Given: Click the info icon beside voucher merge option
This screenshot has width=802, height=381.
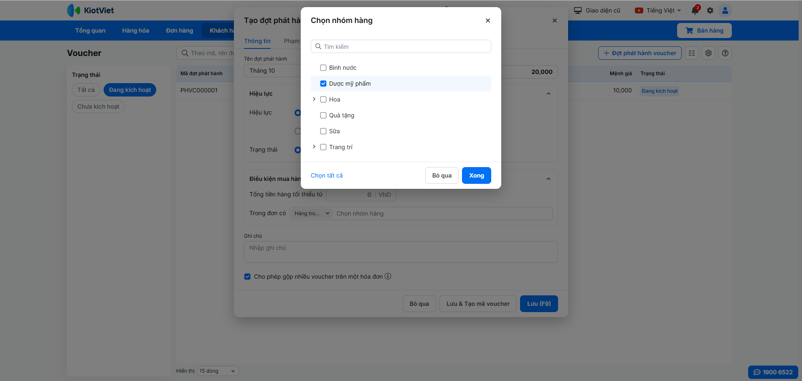Looking at the screenshot, I should coord(388,276).
